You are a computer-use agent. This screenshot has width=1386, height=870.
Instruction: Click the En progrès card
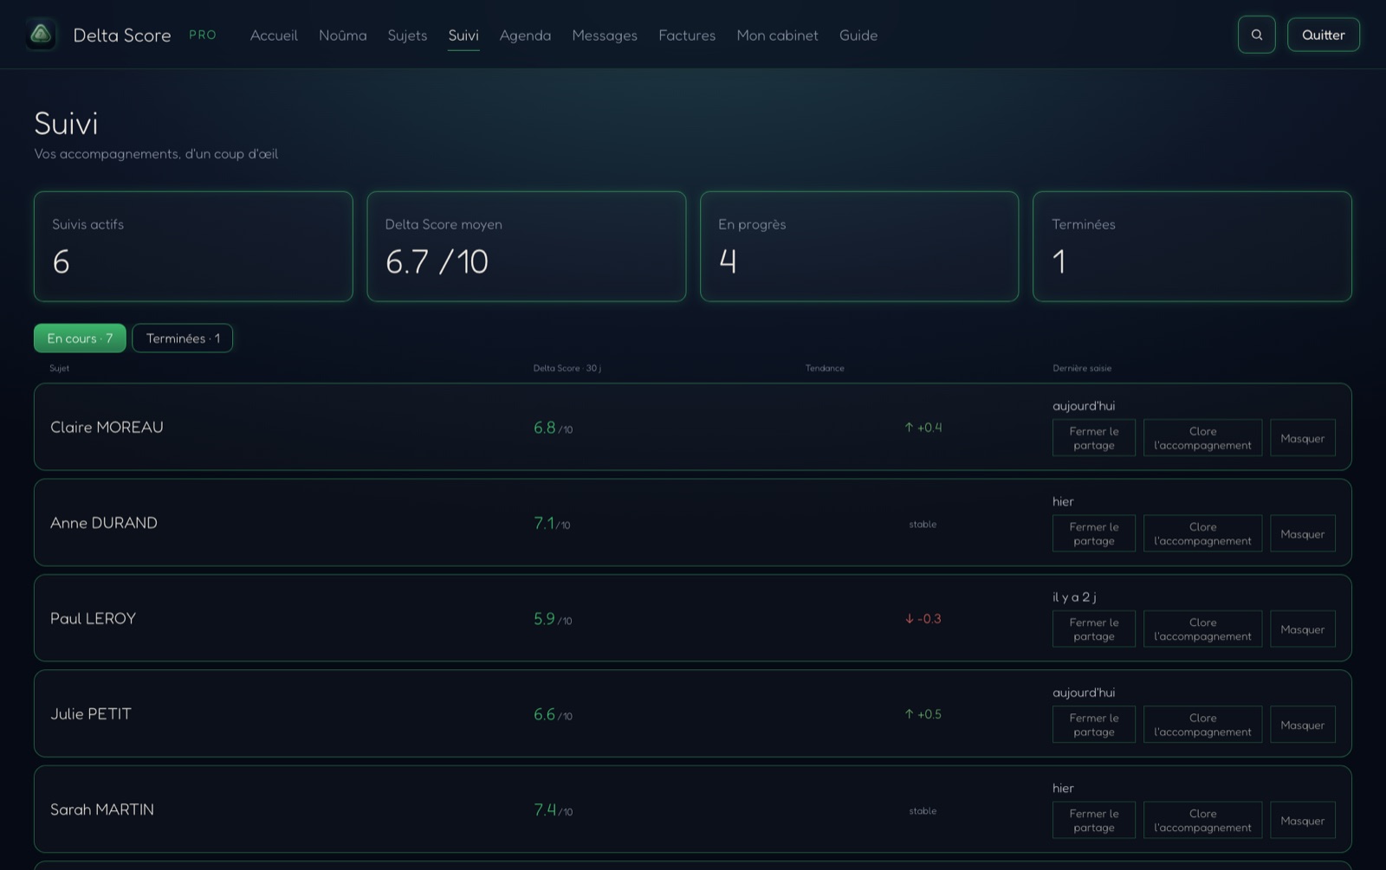pyautogui.click(x=859, y=247)
